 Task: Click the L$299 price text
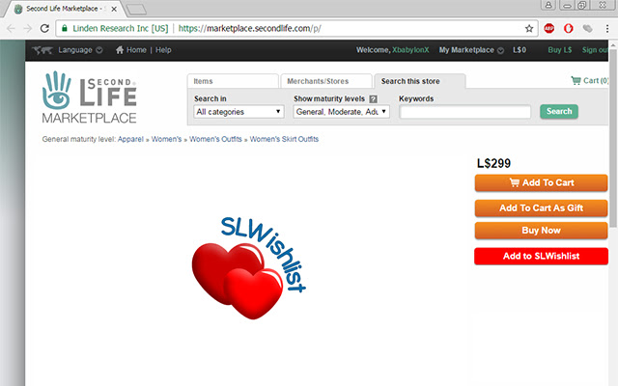(493, 163)
